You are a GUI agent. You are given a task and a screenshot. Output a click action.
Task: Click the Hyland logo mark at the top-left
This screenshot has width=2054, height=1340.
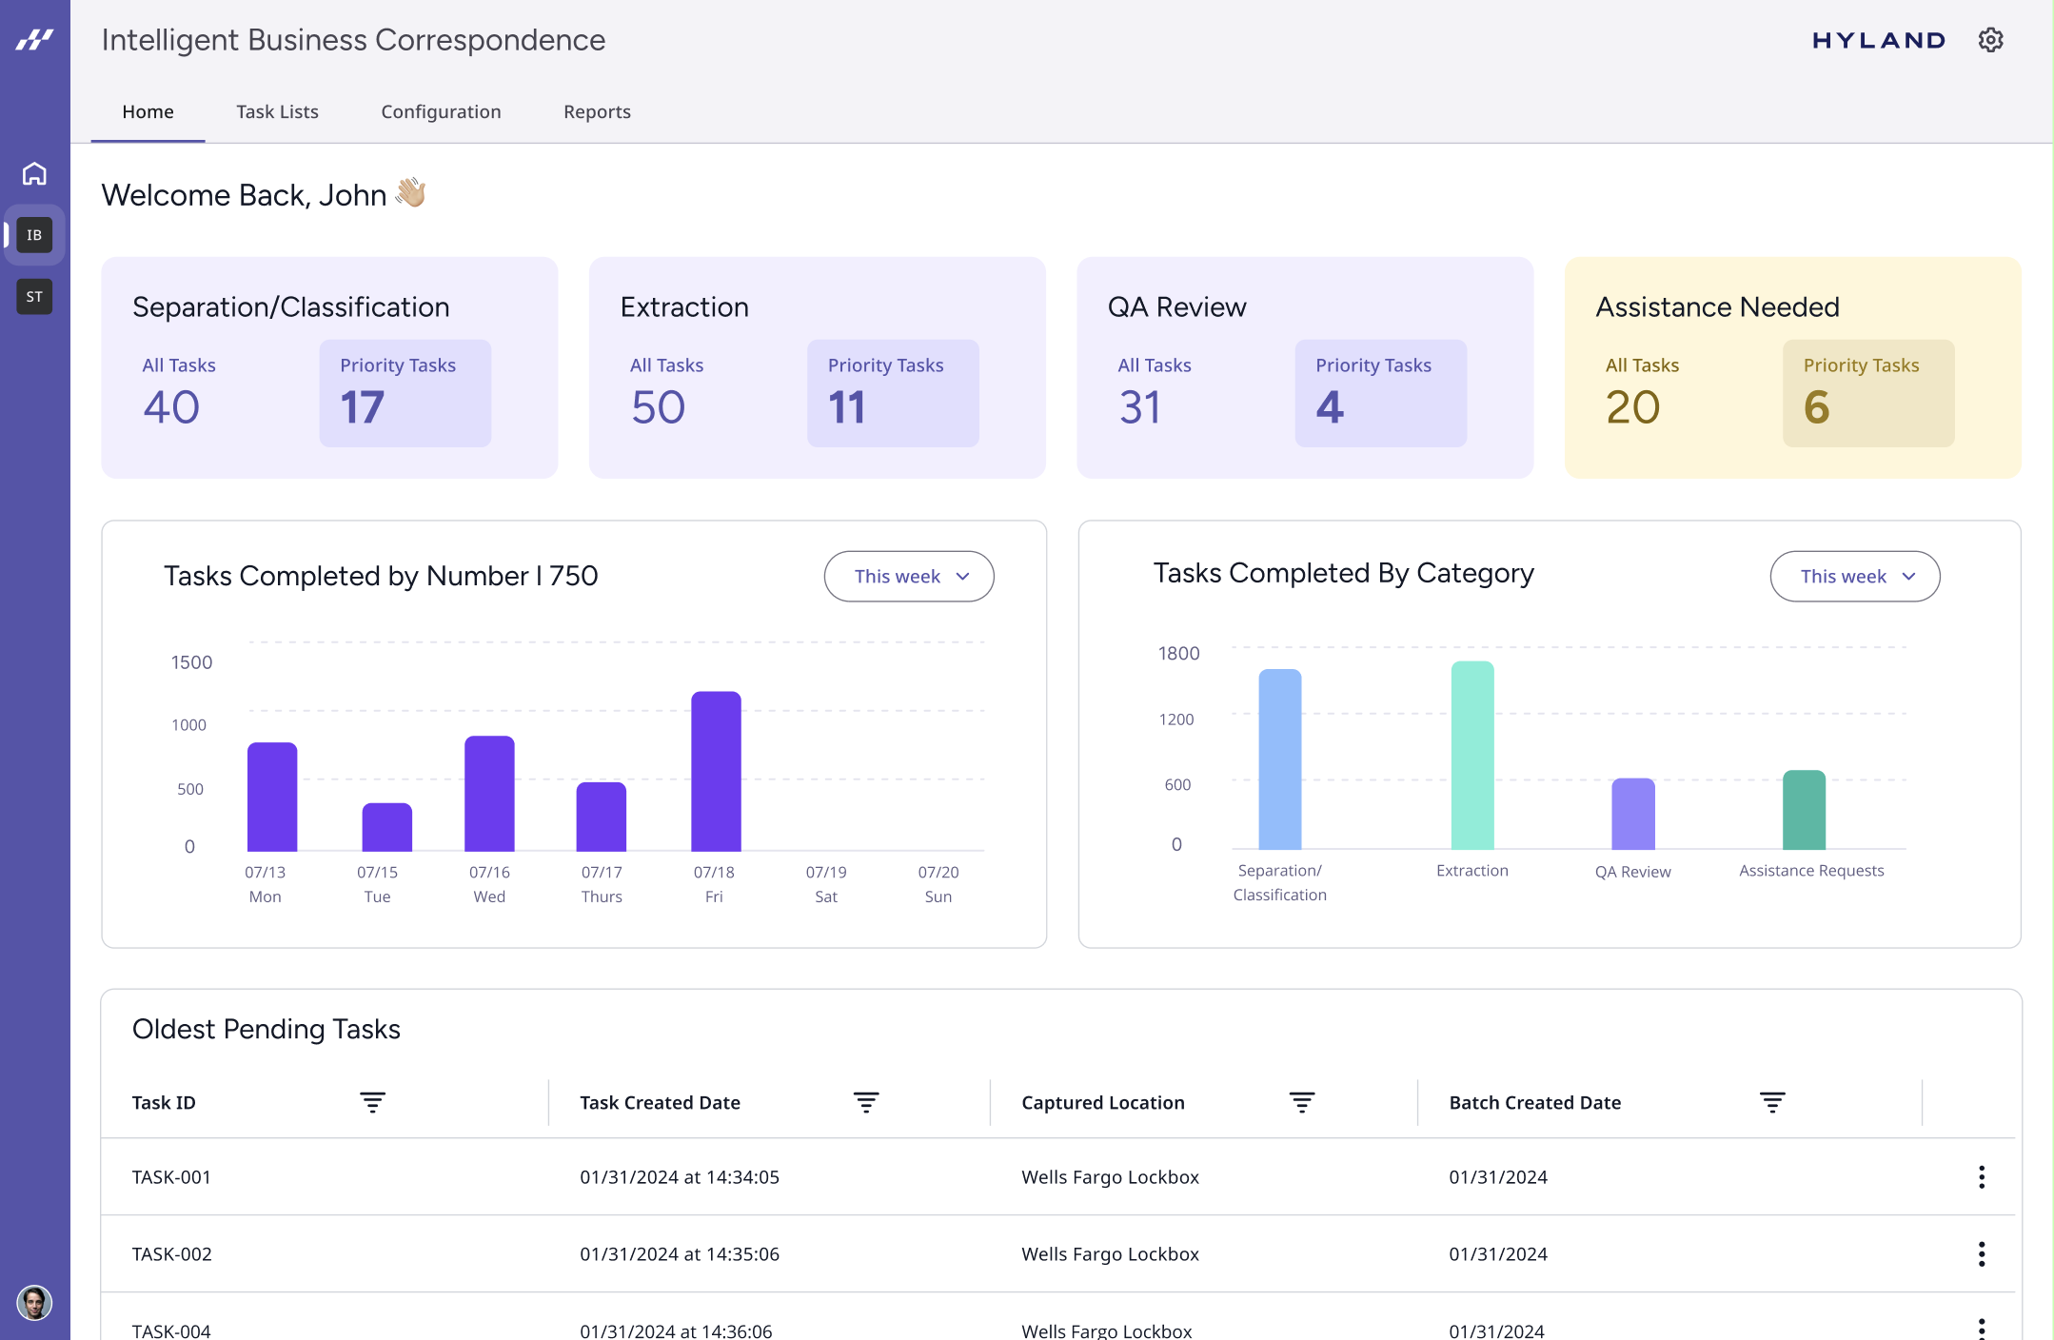pos(34,40)
